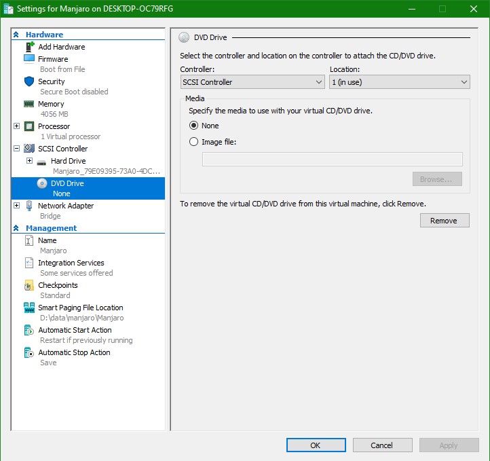Open the Controller dropdown
The image size is (490, 461).
tap(252, 82)
